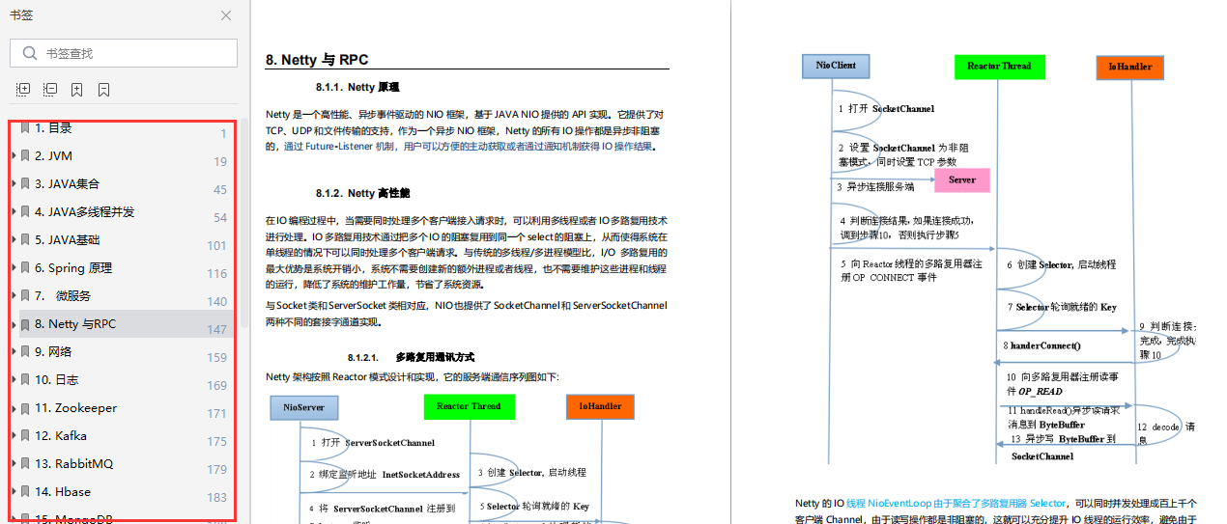The image size is (1227, 524).
Task: Click page number 179 in bookmarks
Action: click(x=217, y=469)
